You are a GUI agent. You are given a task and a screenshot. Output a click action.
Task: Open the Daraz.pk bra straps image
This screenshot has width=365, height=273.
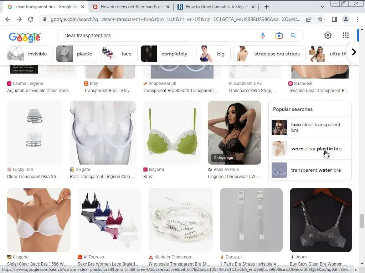click(251, 220)
